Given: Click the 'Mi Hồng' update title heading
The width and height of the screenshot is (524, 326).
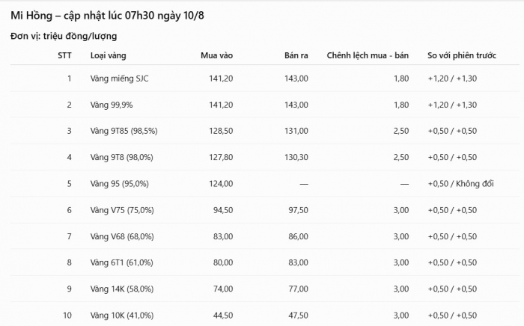Looking at the screenshot, I should [107, 16].
